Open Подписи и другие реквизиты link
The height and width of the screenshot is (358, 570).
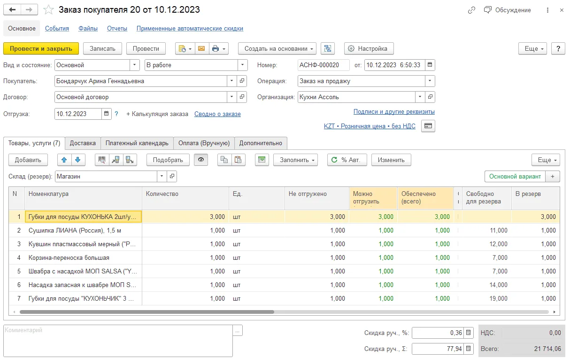tap(394, 112)
